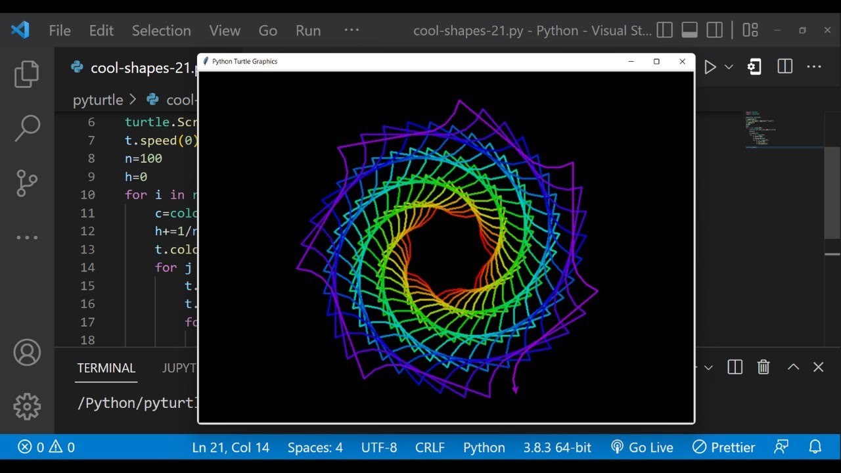Open the Explorer view in activity bar
Viewport: 841px width, 473px height.
coord(27,74)
